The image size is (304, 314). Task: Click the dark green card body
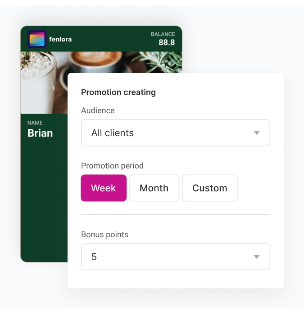43,202
